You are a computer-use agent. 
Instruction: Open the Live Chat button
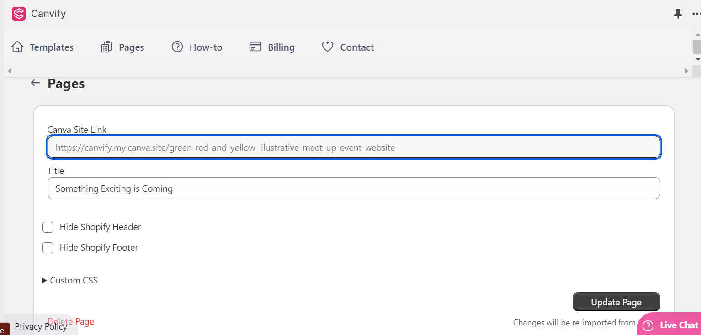(670, 325)
